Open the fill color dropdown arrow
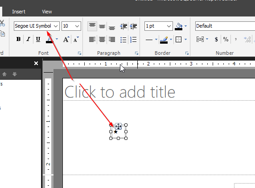The image size is (255, 188). pos(186,26)
